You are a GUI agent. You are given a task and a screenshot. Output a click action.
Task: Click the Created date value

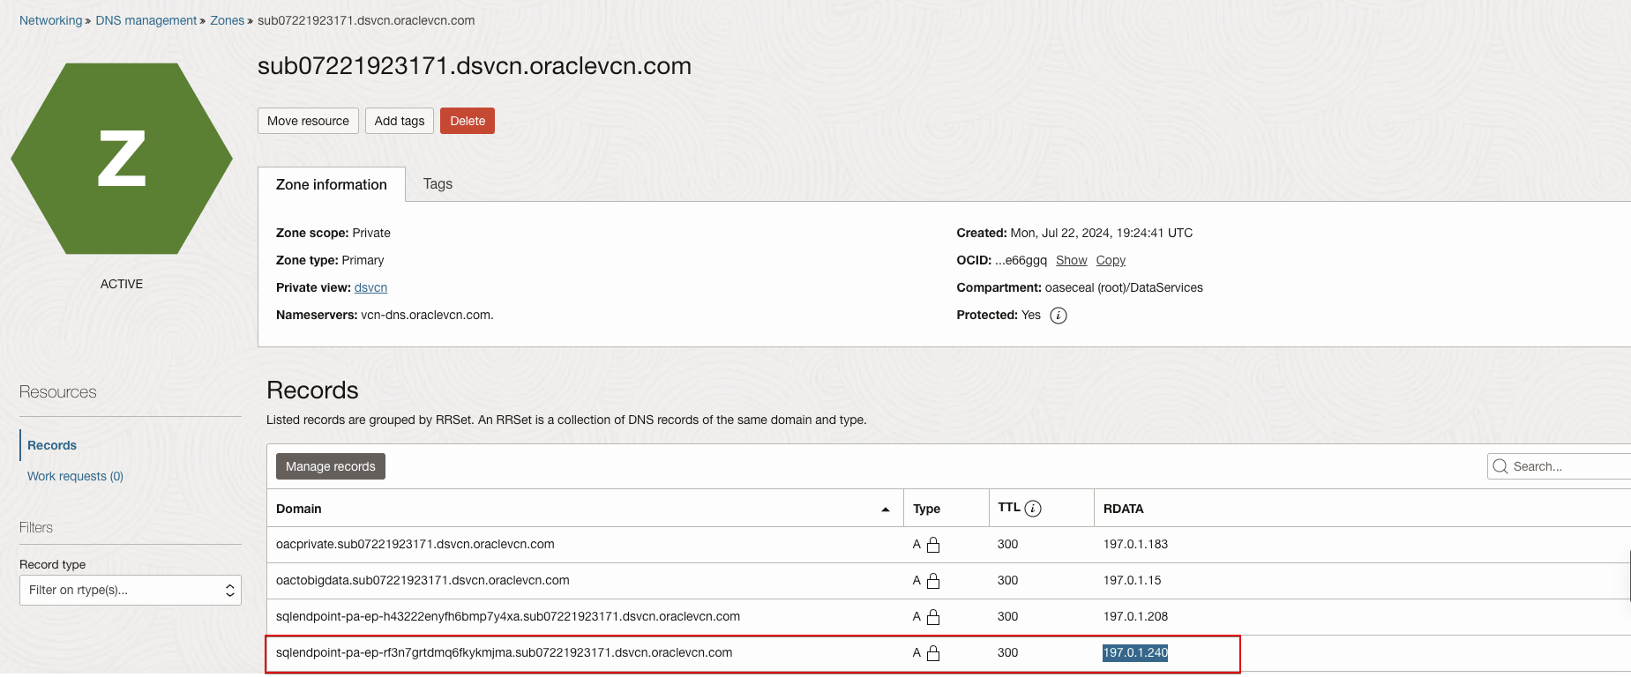(x=1102, y=233)
